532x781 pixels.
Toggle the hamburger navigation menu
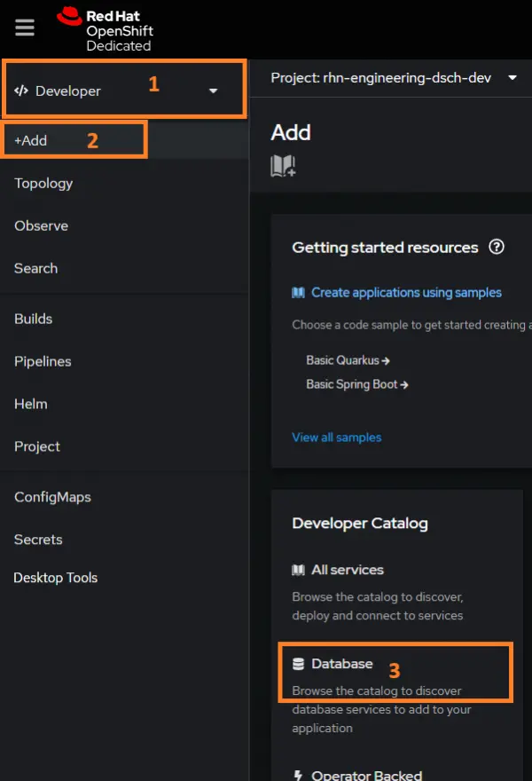tap(25, 28)
